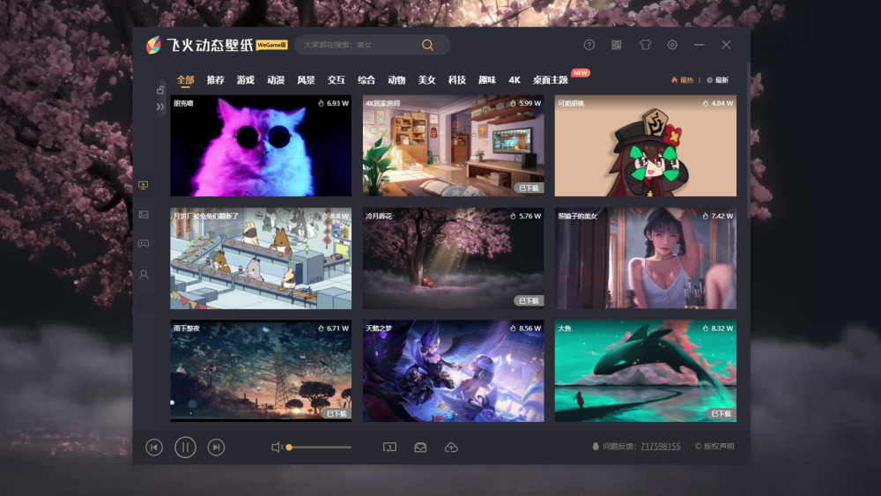
Task: Switch to the 美女 tab
Action: [427, 80]
